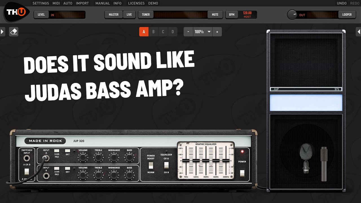This screenshot has height=203, width=361.
Task: Flip the SWITCHED INPUT A OR B switch
Action: point(27,171)
